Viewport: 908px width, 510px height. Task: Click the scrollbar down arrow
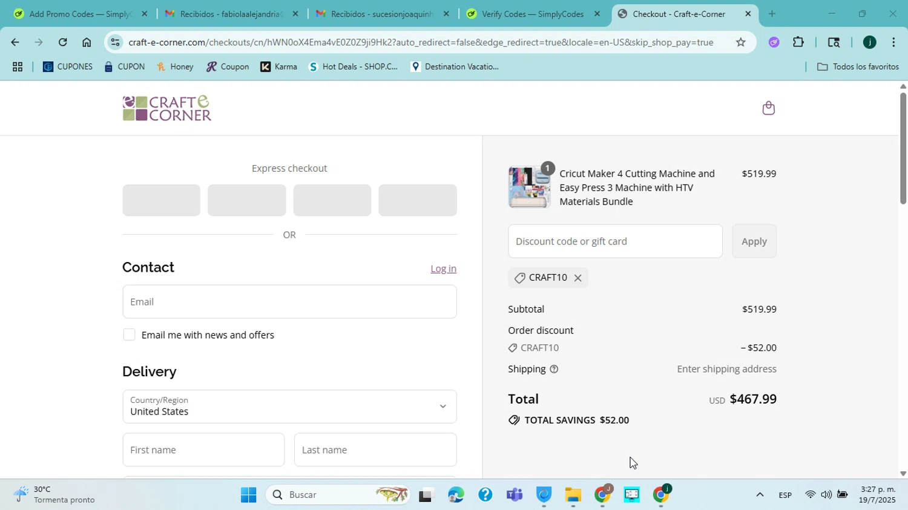click(903, 474)
